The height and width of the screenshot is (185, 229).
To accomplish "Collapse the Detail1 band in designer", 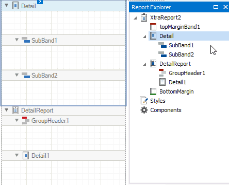I will pos(17,155).
